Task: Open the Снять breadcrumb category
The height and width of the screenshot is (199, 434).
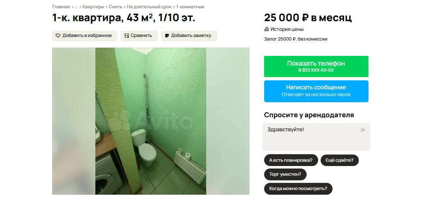Action: pyautogui.click(x=116, y=7)
